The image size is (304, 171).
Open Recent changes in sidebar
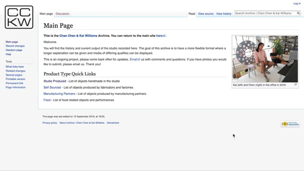click(15, 46)
